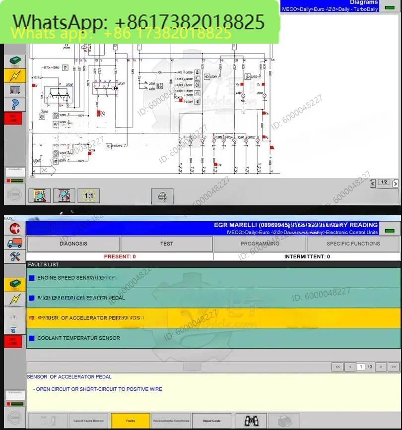Screen dimensions: 402x430
Task: Click PRESENT: 0 fault counter
Action: click(120, 257)
